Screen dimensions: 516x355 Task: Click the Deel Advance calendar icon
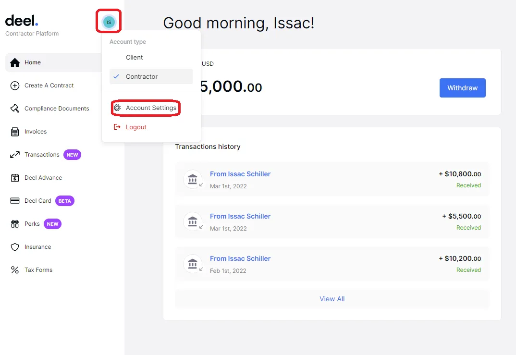[x=15, y=178]
